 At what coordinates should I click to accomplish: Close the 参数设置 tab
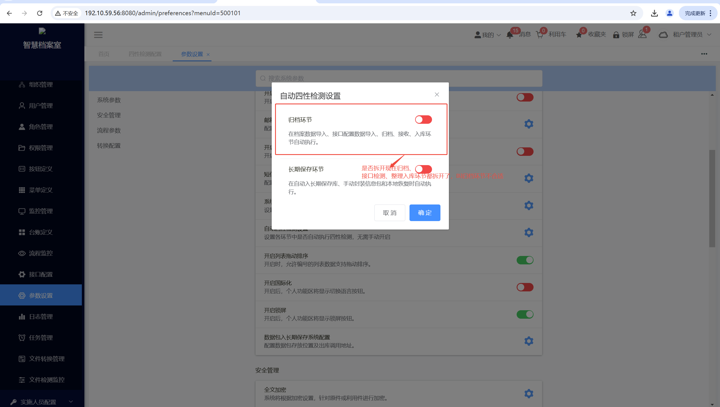208,55
